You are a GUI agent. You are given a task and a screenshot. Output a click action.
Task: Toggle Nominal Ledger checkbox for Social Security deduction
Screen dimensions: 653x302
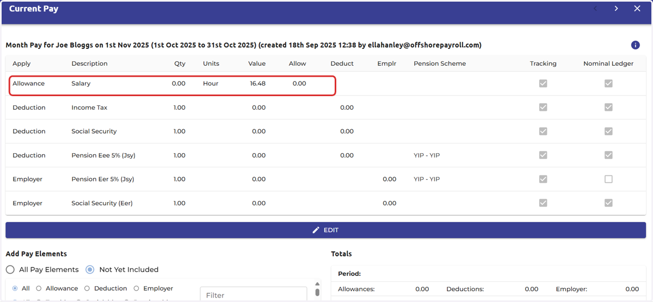[608, 131]
